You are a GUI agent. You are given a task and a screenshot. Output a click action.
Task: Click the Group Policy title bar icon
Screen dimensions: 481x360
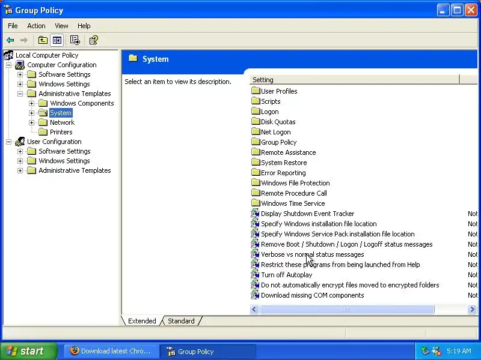tap(8, 10)
